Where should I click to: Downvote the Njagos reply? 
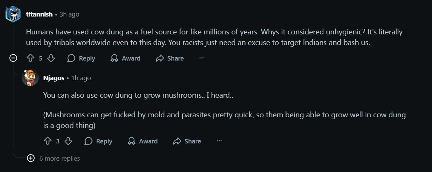click(x=68, y=141)
